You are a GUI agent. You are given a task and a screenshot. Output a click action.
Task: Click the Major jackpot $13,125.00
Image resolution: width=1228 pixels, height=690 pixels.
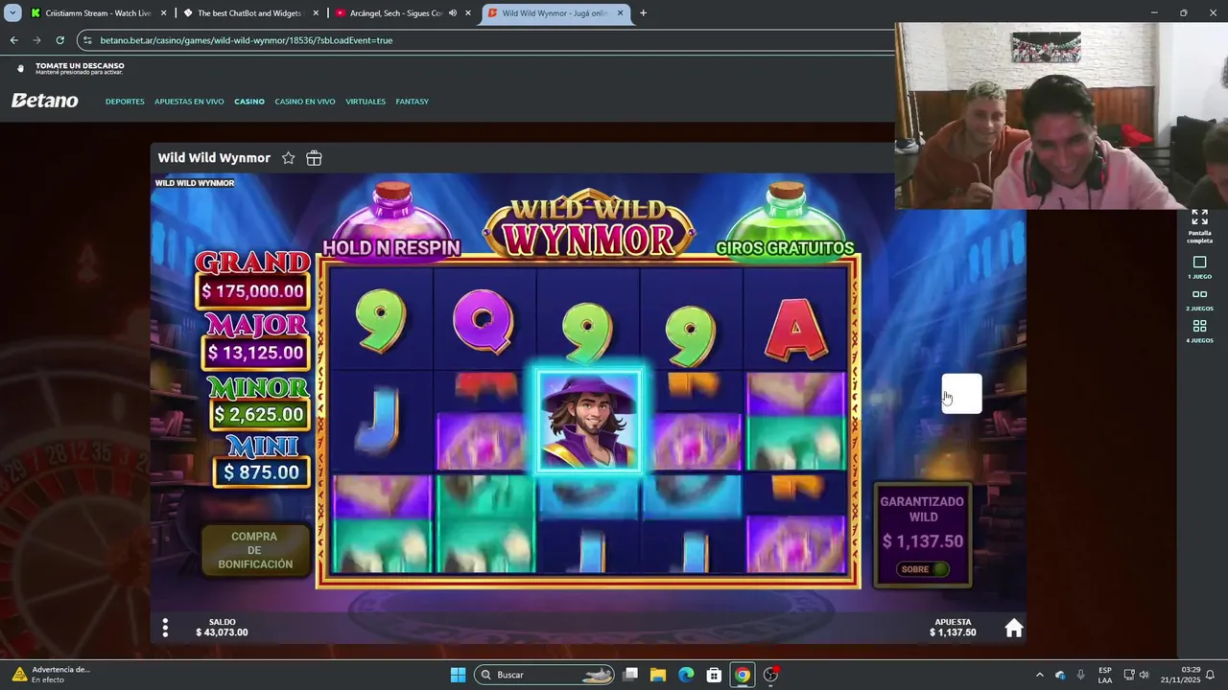[x=255, y=353]
